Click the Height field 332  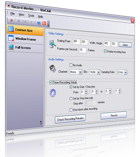[x=114, y=44]
